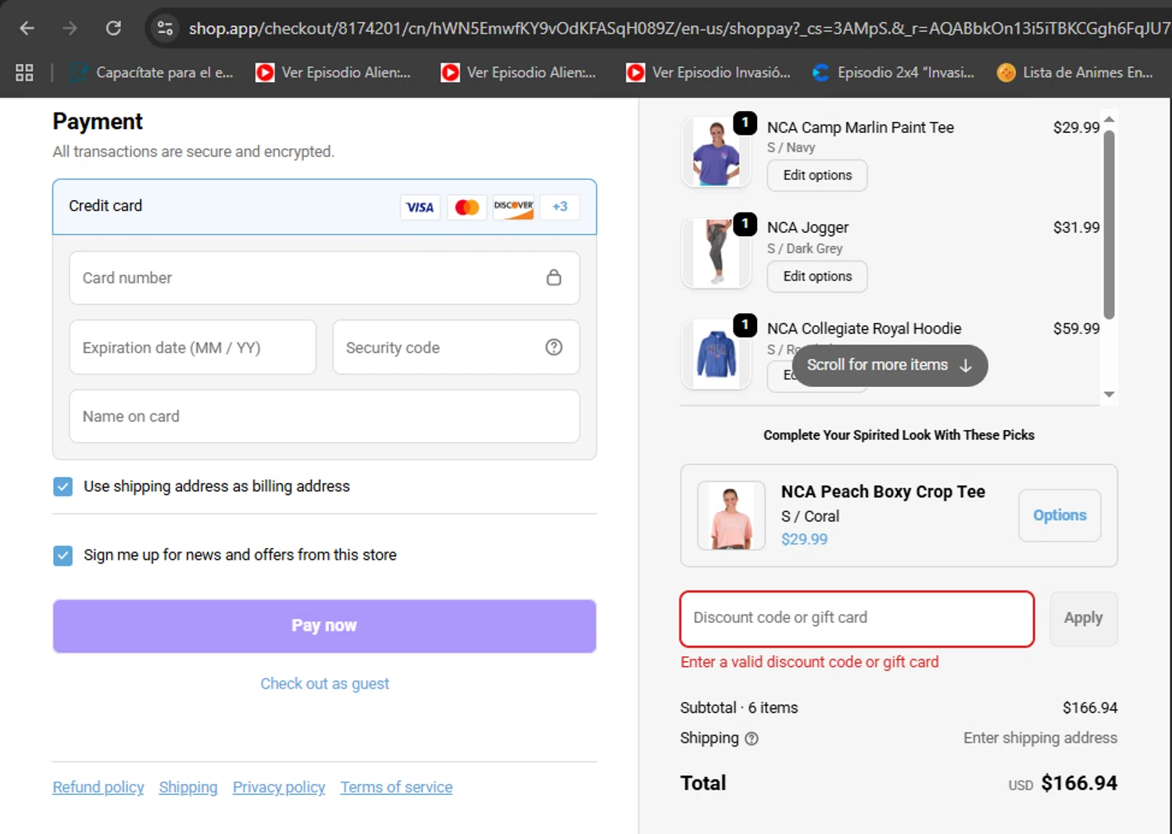Open the Terms of service link
Image resolution: width=1172 pixels, height=834 pixels.
pos(396,787)
